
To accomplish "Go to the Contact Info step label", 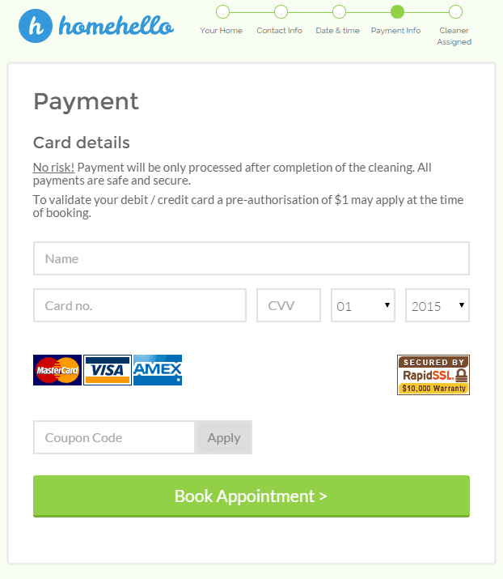I will point(279,31).
